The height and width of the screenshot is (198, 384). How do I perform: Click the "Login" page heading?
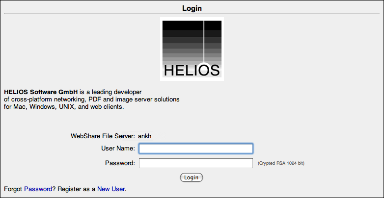(192, 8)
